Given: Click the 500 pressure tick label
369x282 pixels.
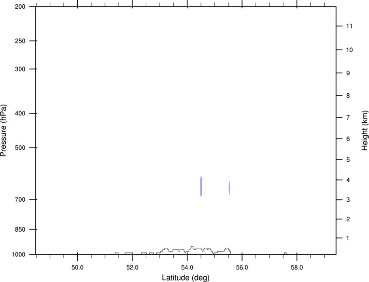Looking at the screenshot, I should click(20, 148).
